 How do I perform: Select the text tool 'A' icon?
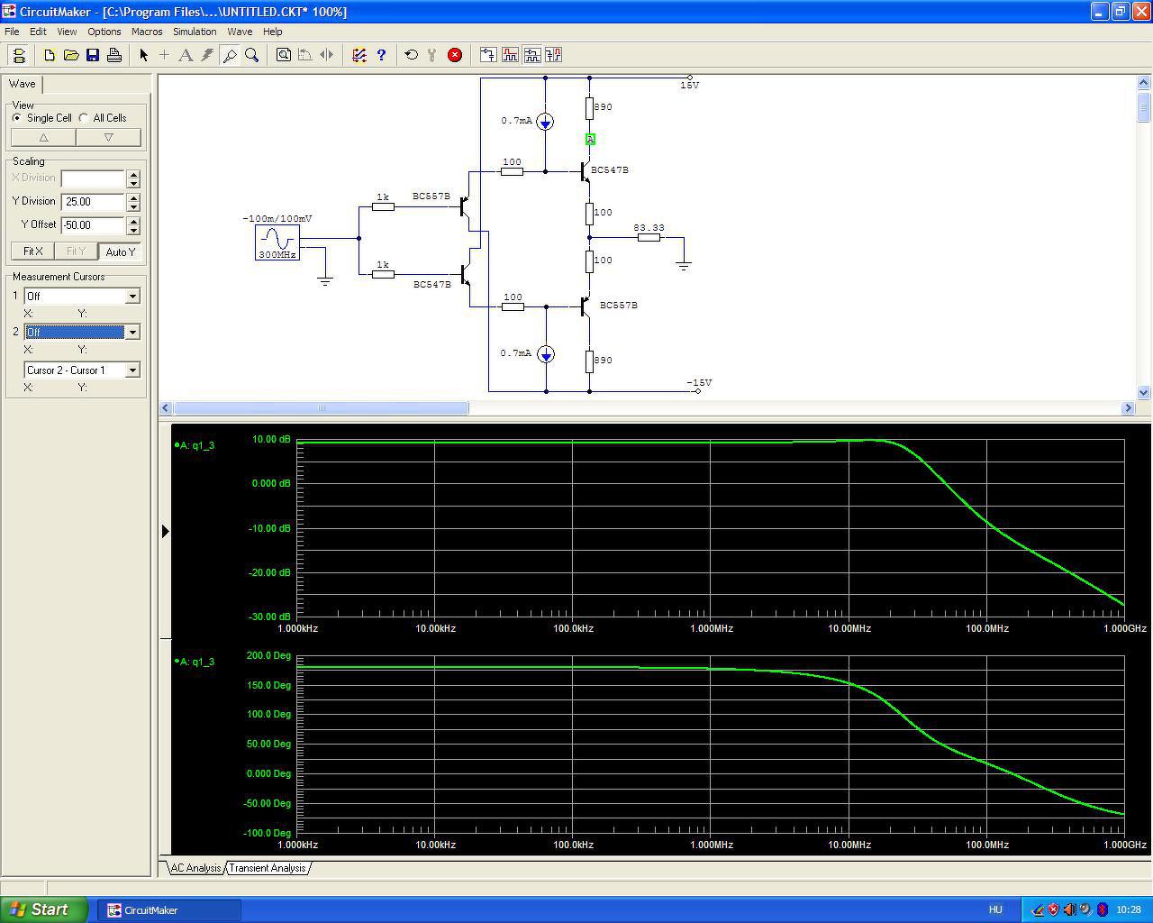[x=186, y=55]
